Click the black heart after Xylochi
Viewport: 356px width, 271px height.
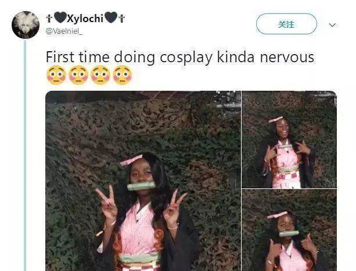point(111,18)
